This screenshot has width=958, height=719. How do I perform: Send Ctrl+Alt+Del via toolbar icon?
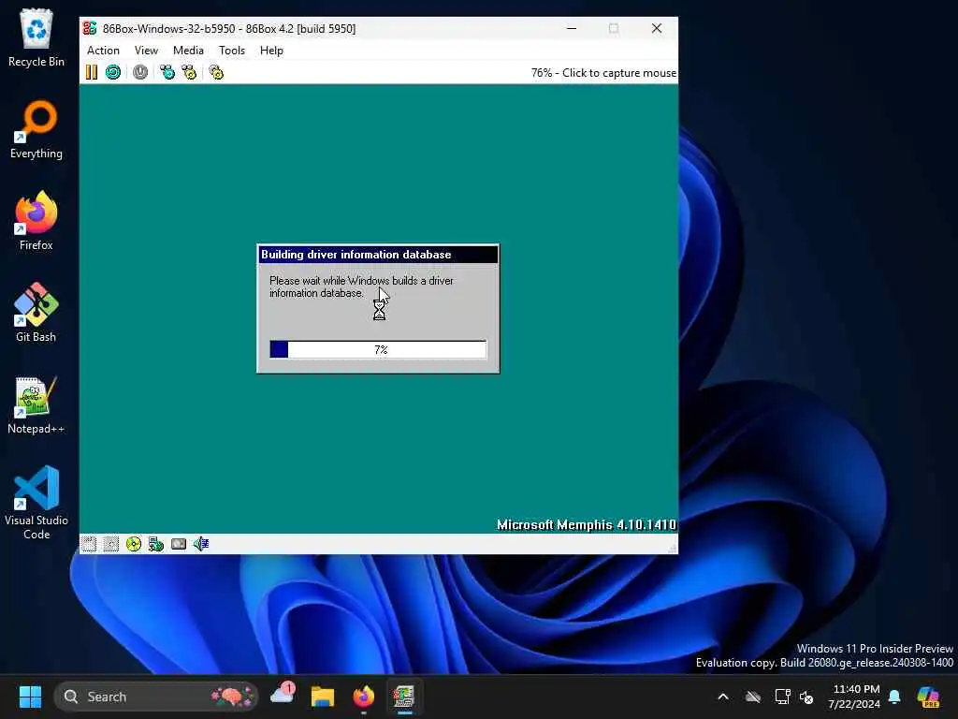tap(167, 72)
